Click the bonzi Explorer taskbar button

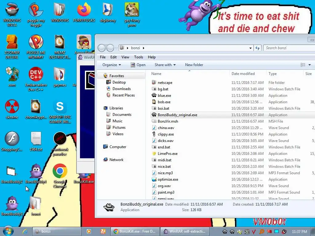(57, 231)
